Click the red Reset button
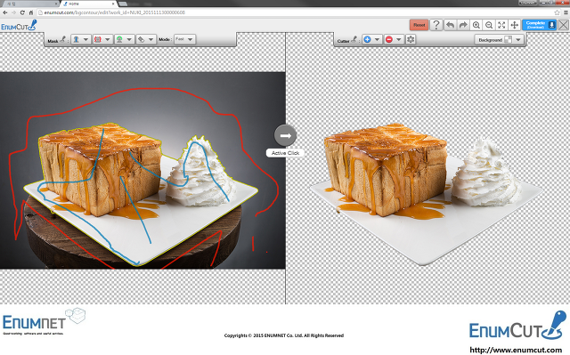This screenshot has height=355, width=570. [419, 25]
